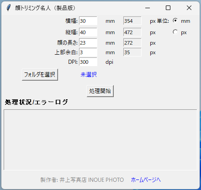Click the 縦幅 mm input field

(x=88, y=32)
